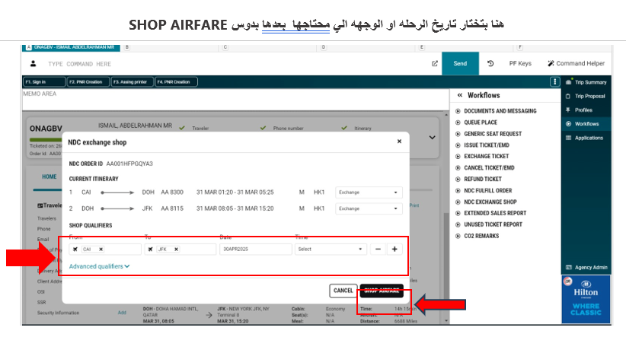Click the From airport input field

[x=105, y=250]
